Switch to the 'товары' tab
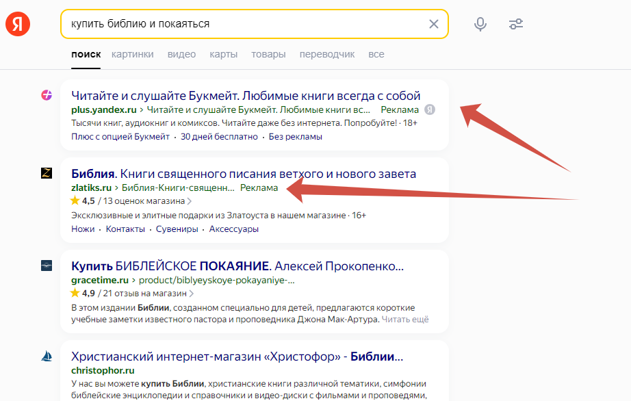631x401 pixels. pyautogui.click(x=268, y=54)
